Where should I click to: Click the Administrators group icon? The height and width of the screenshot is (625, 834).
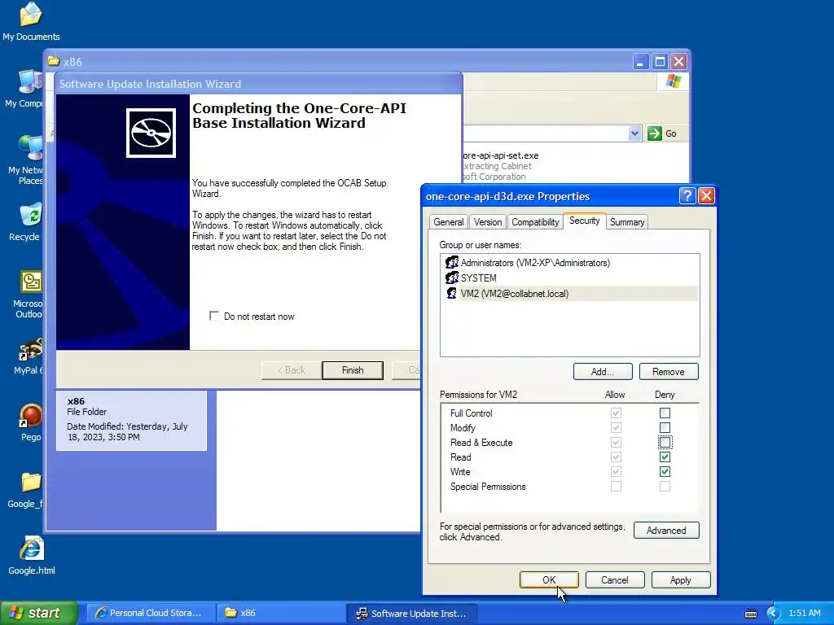pos(451,263)
